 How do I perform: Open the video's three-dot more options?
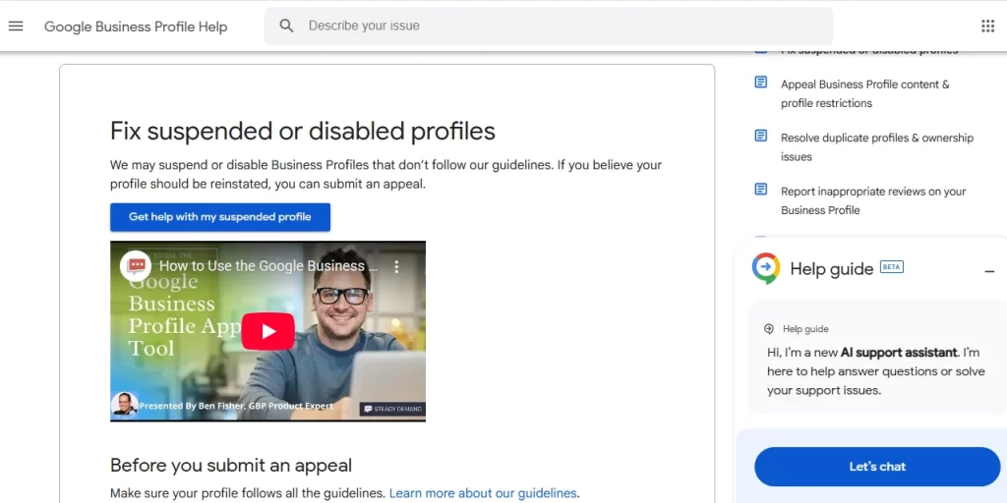coord(397,266)
